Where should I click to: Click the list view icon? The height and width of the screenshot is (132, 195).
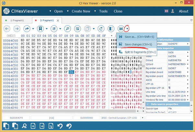click(54, 29)
